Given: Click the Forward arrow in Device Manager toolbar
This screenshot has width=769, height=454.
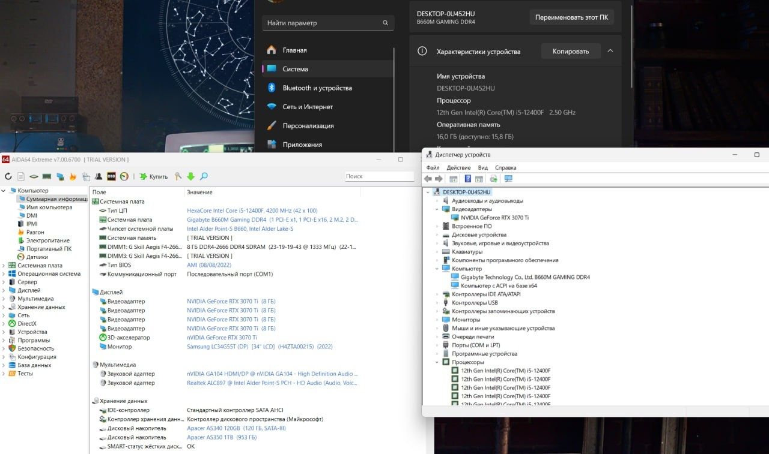Looking at the screenshot, I should click(439, 179).
